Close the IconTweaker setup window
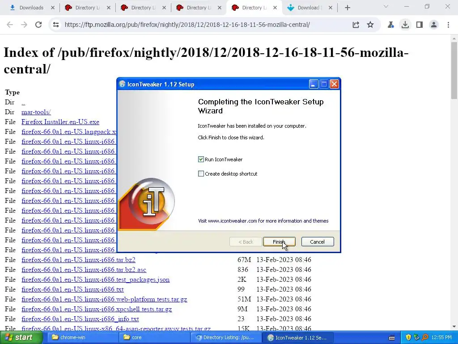 click(x=334, y=84)
